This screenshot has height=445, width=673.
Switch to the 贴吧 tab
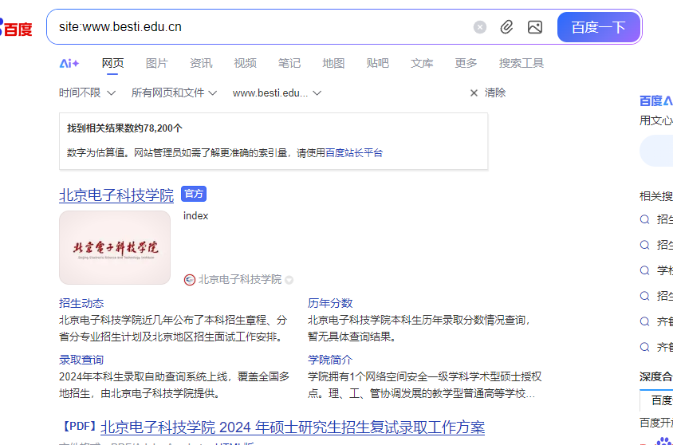tap(378, 64)
